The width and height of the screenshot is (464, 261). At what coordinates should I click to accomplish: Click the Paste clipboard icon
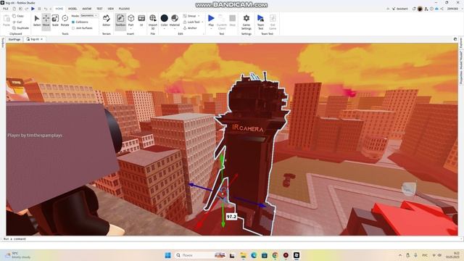(7, 21)
